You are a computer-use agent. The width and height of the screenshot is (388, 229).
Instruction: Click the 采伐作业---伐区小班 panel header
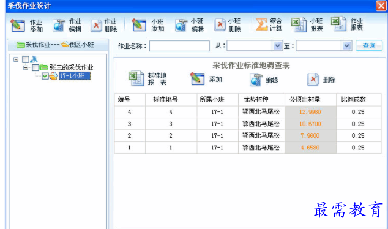58,45
